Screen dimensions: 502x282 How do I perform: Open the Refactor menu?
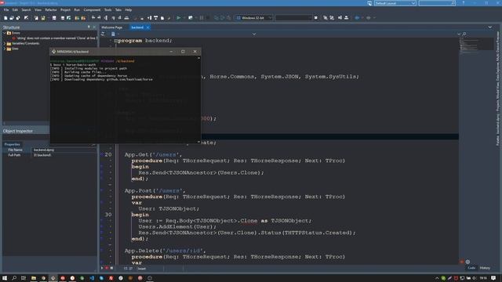pos(51,10)
